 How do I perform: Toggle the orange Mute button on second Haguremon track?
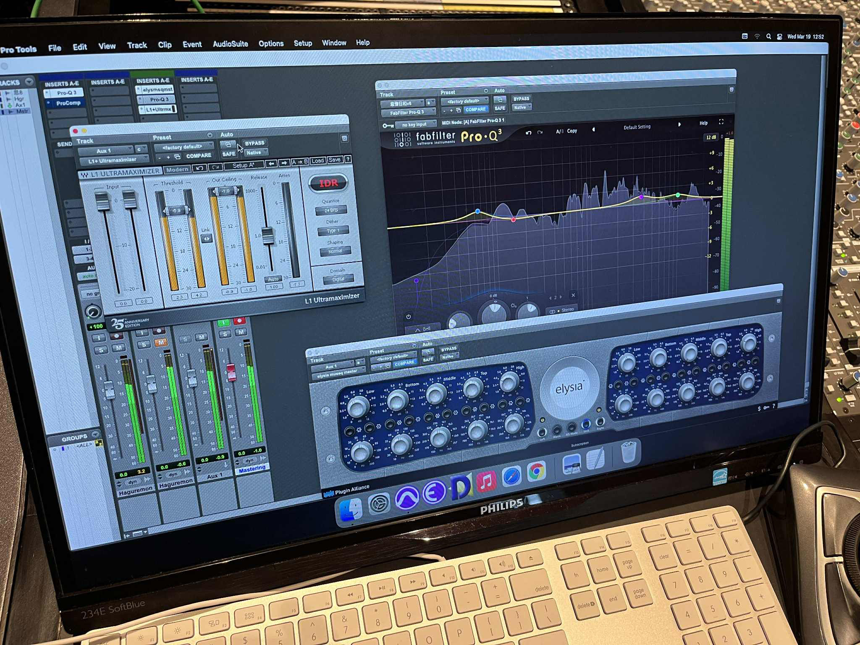[161, 343]
